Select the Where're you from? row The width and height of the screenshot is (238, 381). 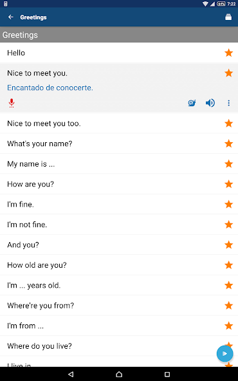[x=119, y=306]
